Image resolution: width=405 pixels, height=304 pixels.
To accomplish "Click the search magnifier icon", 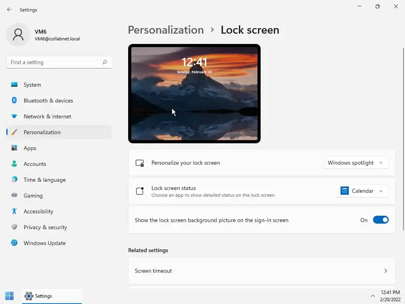I will [x=104, y=62].
